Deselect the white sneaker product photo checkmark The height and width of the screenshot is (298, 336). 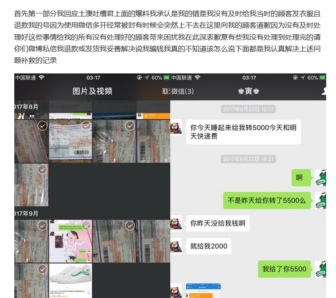(x=86, y=269)
